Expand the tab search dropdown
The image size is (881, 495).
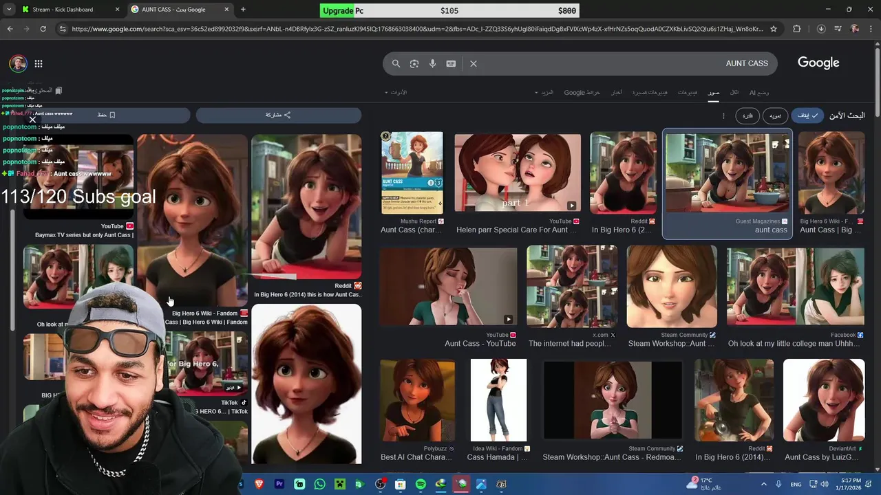tap(9, 10)
